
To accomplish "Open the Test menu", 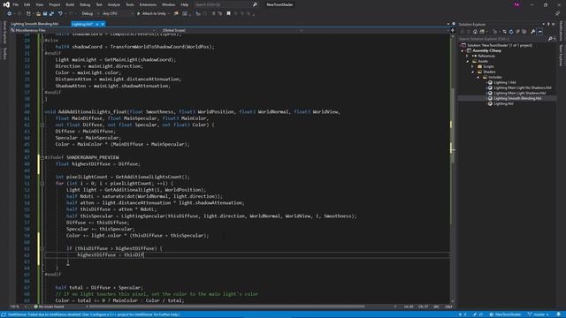I will [x=99, y=4].
